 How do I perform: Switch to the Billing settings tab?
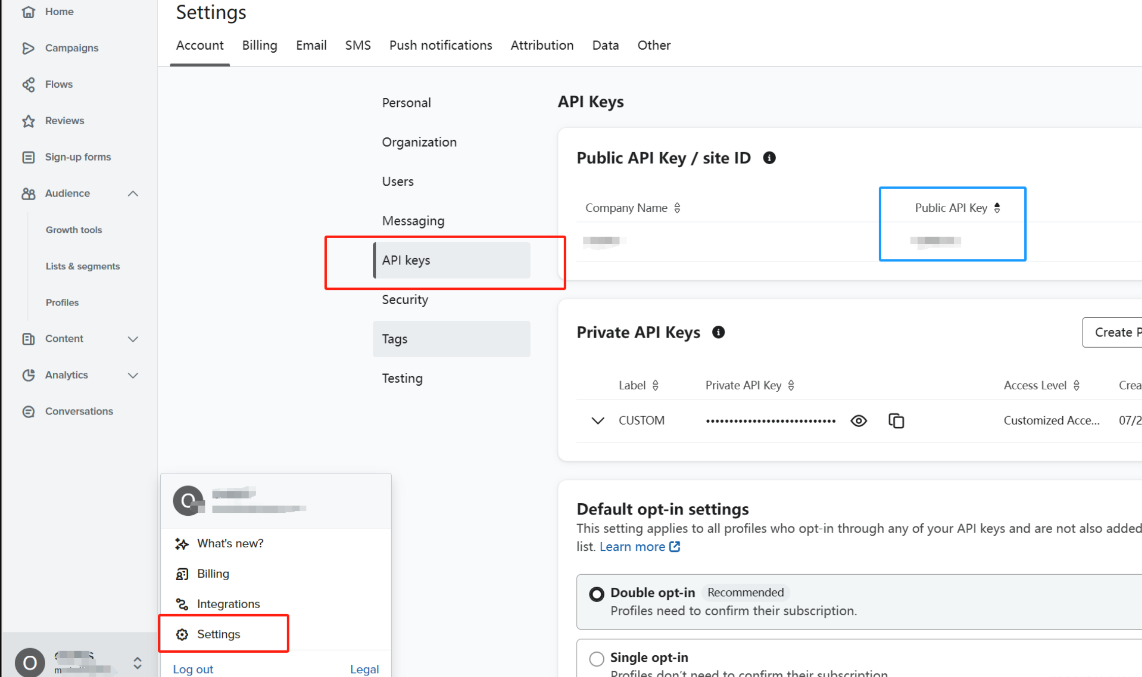click(x=259, y=45)
